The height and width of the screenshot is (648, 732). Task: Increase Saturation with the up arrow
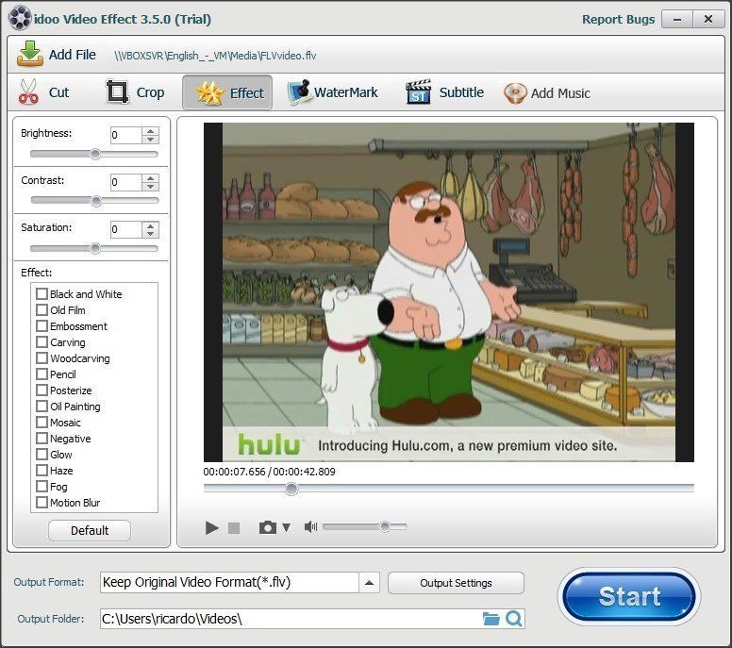point(150,225)
